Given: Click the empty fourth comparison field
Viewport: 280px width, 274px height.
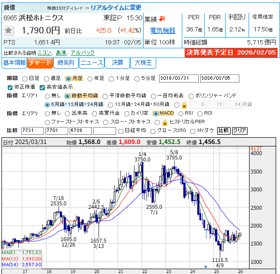Looking at the screenshot, I should (x=104, y=131).
